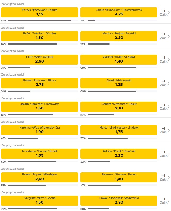The width and height of the screenshot is (171, 211).
Task: Select Piotr "Szeli" Szeliga odds 2,60
Action: coord(40,59)
